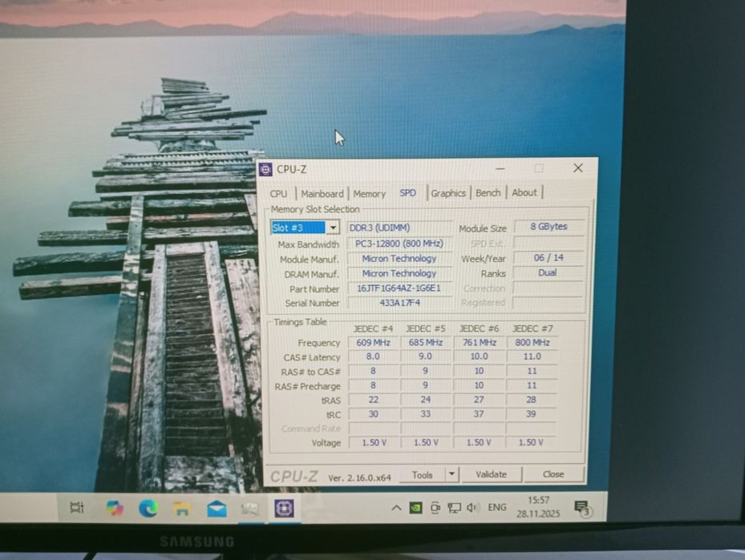Open the Mail app from the taskbar
This screenshot has height=560, width=745.
point(217,509)
